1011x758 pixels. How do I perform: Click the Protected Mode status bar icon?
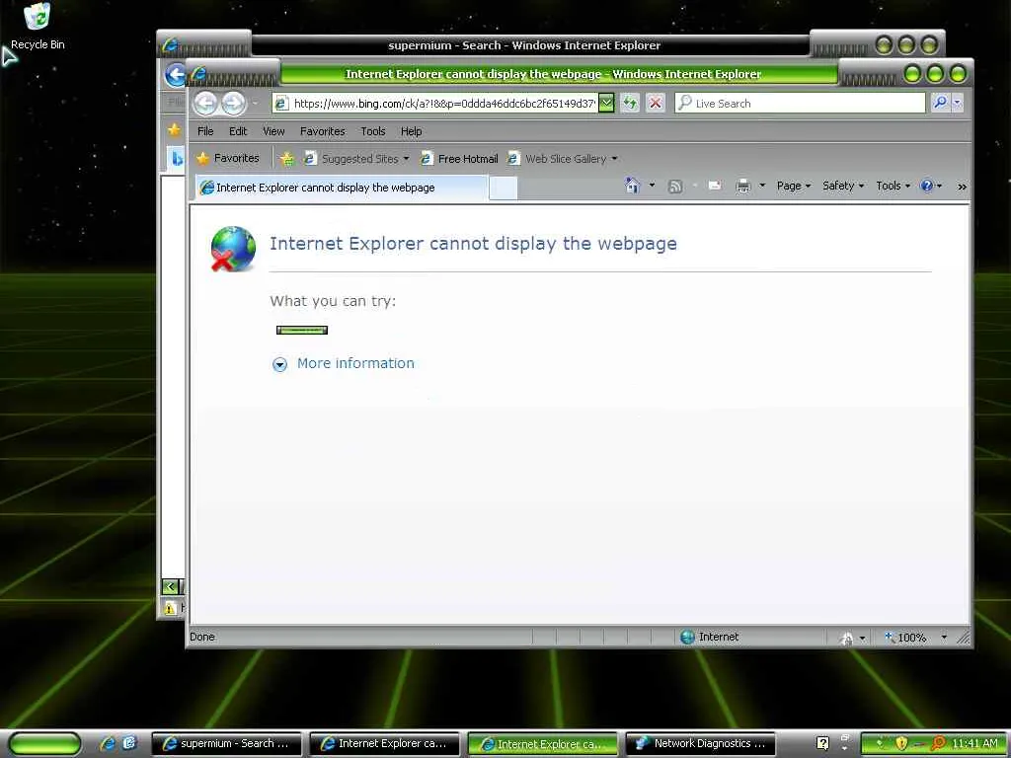846,638
